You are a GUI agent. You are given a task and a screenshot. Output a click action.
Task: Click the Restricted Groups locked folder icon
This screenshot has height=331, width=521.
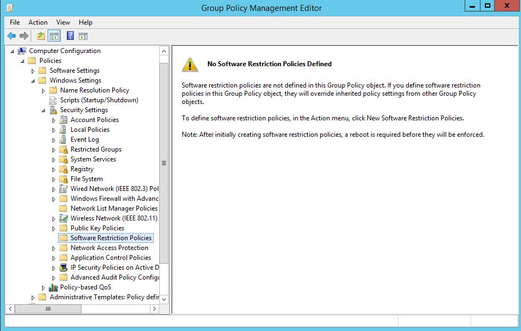tap(63, 149)
